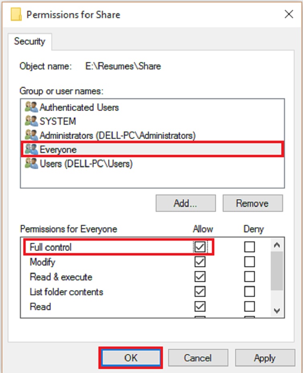Click the Authenticated Users group icon

tap(31, 107)
